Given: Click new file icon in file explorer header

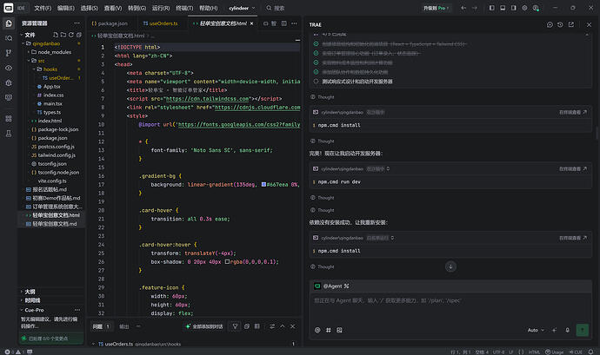Looking at the screenshot, I should pos(56,35).
